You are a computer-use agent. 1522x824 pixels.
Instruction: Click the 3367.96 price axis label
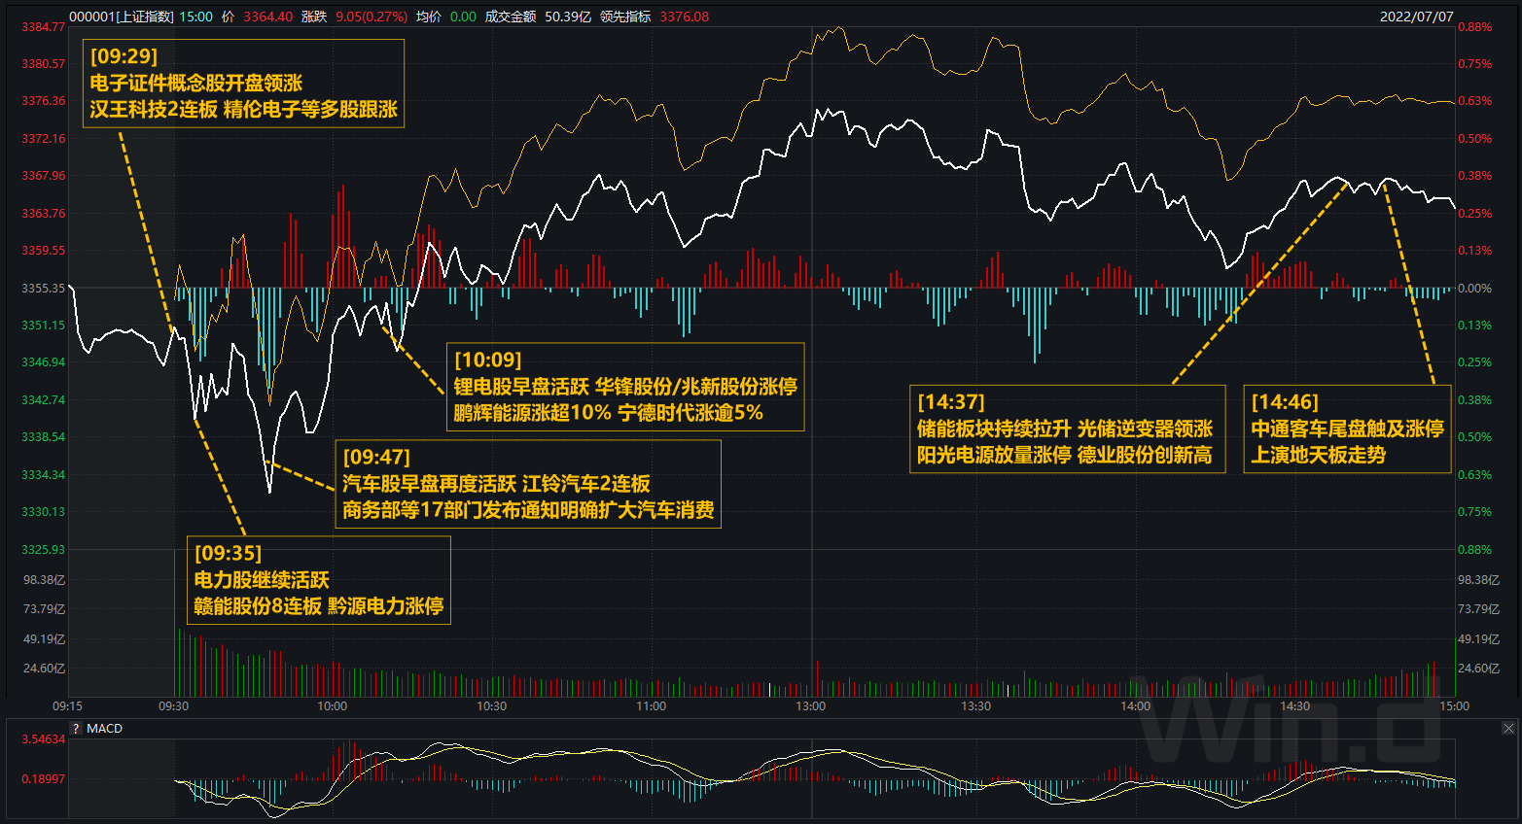(44, 176)
